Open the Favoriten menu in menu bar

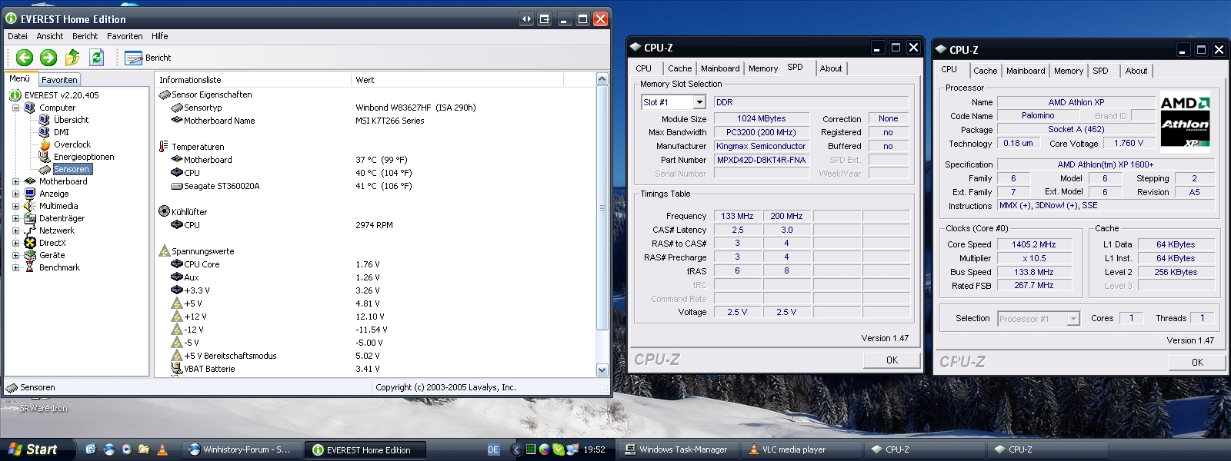pos(125,36)
